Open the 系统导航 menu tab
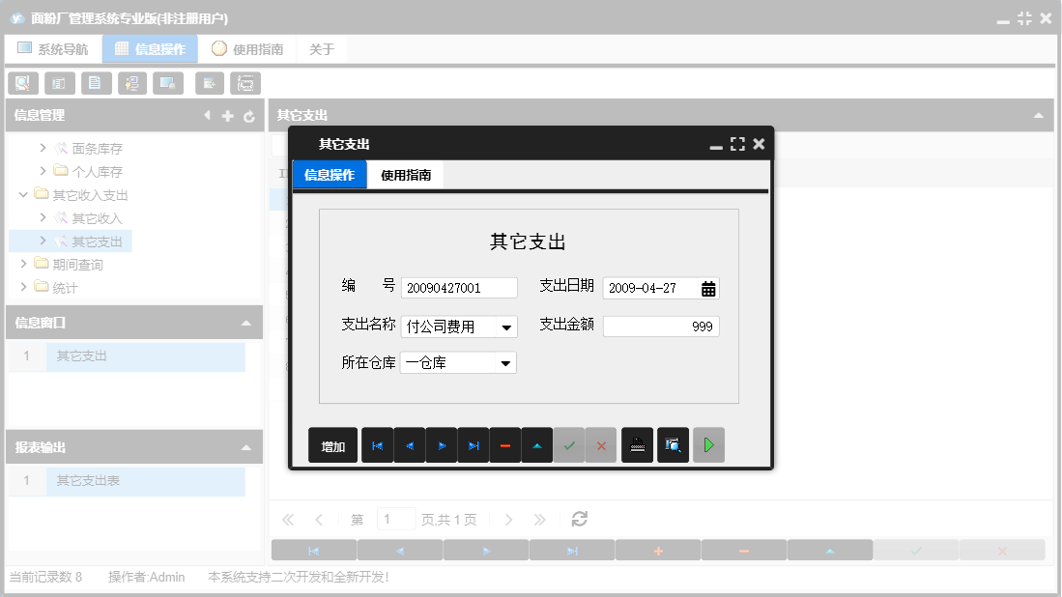 coord(53,48)
